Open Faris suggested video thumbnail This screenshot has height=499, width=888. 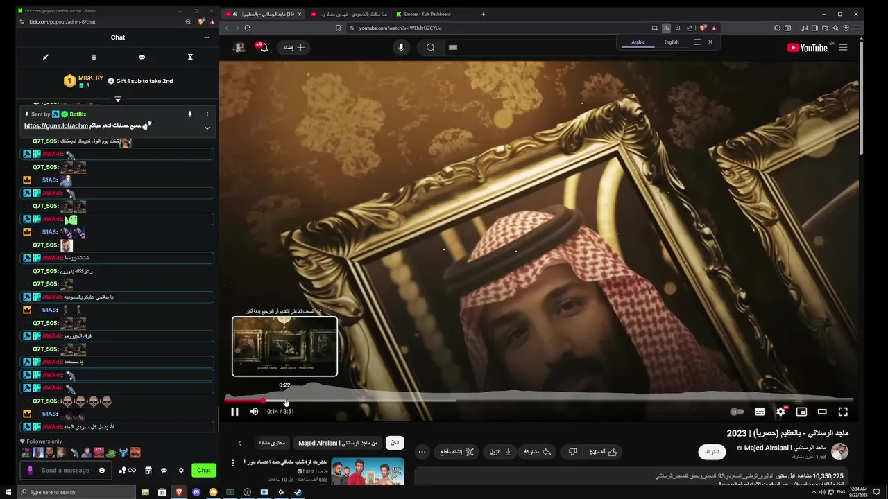[x=368, y=471]
